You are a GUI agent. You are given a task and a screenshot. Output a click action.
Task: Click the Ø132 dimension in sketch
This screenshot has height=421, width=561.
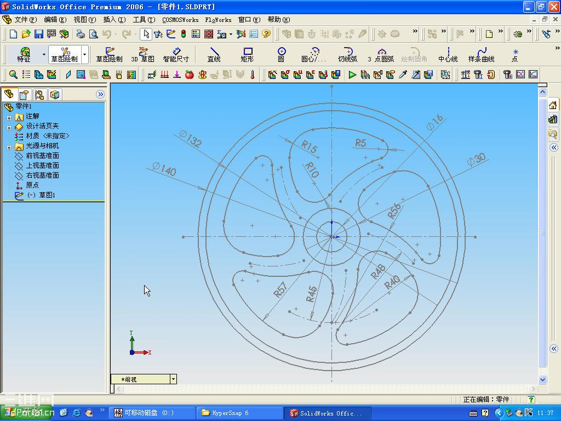coord(191,139)
